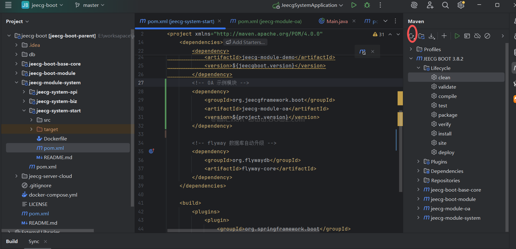Open jeecg-boot project dropdown
Screen dimensions: 516x249
(42, 5)
